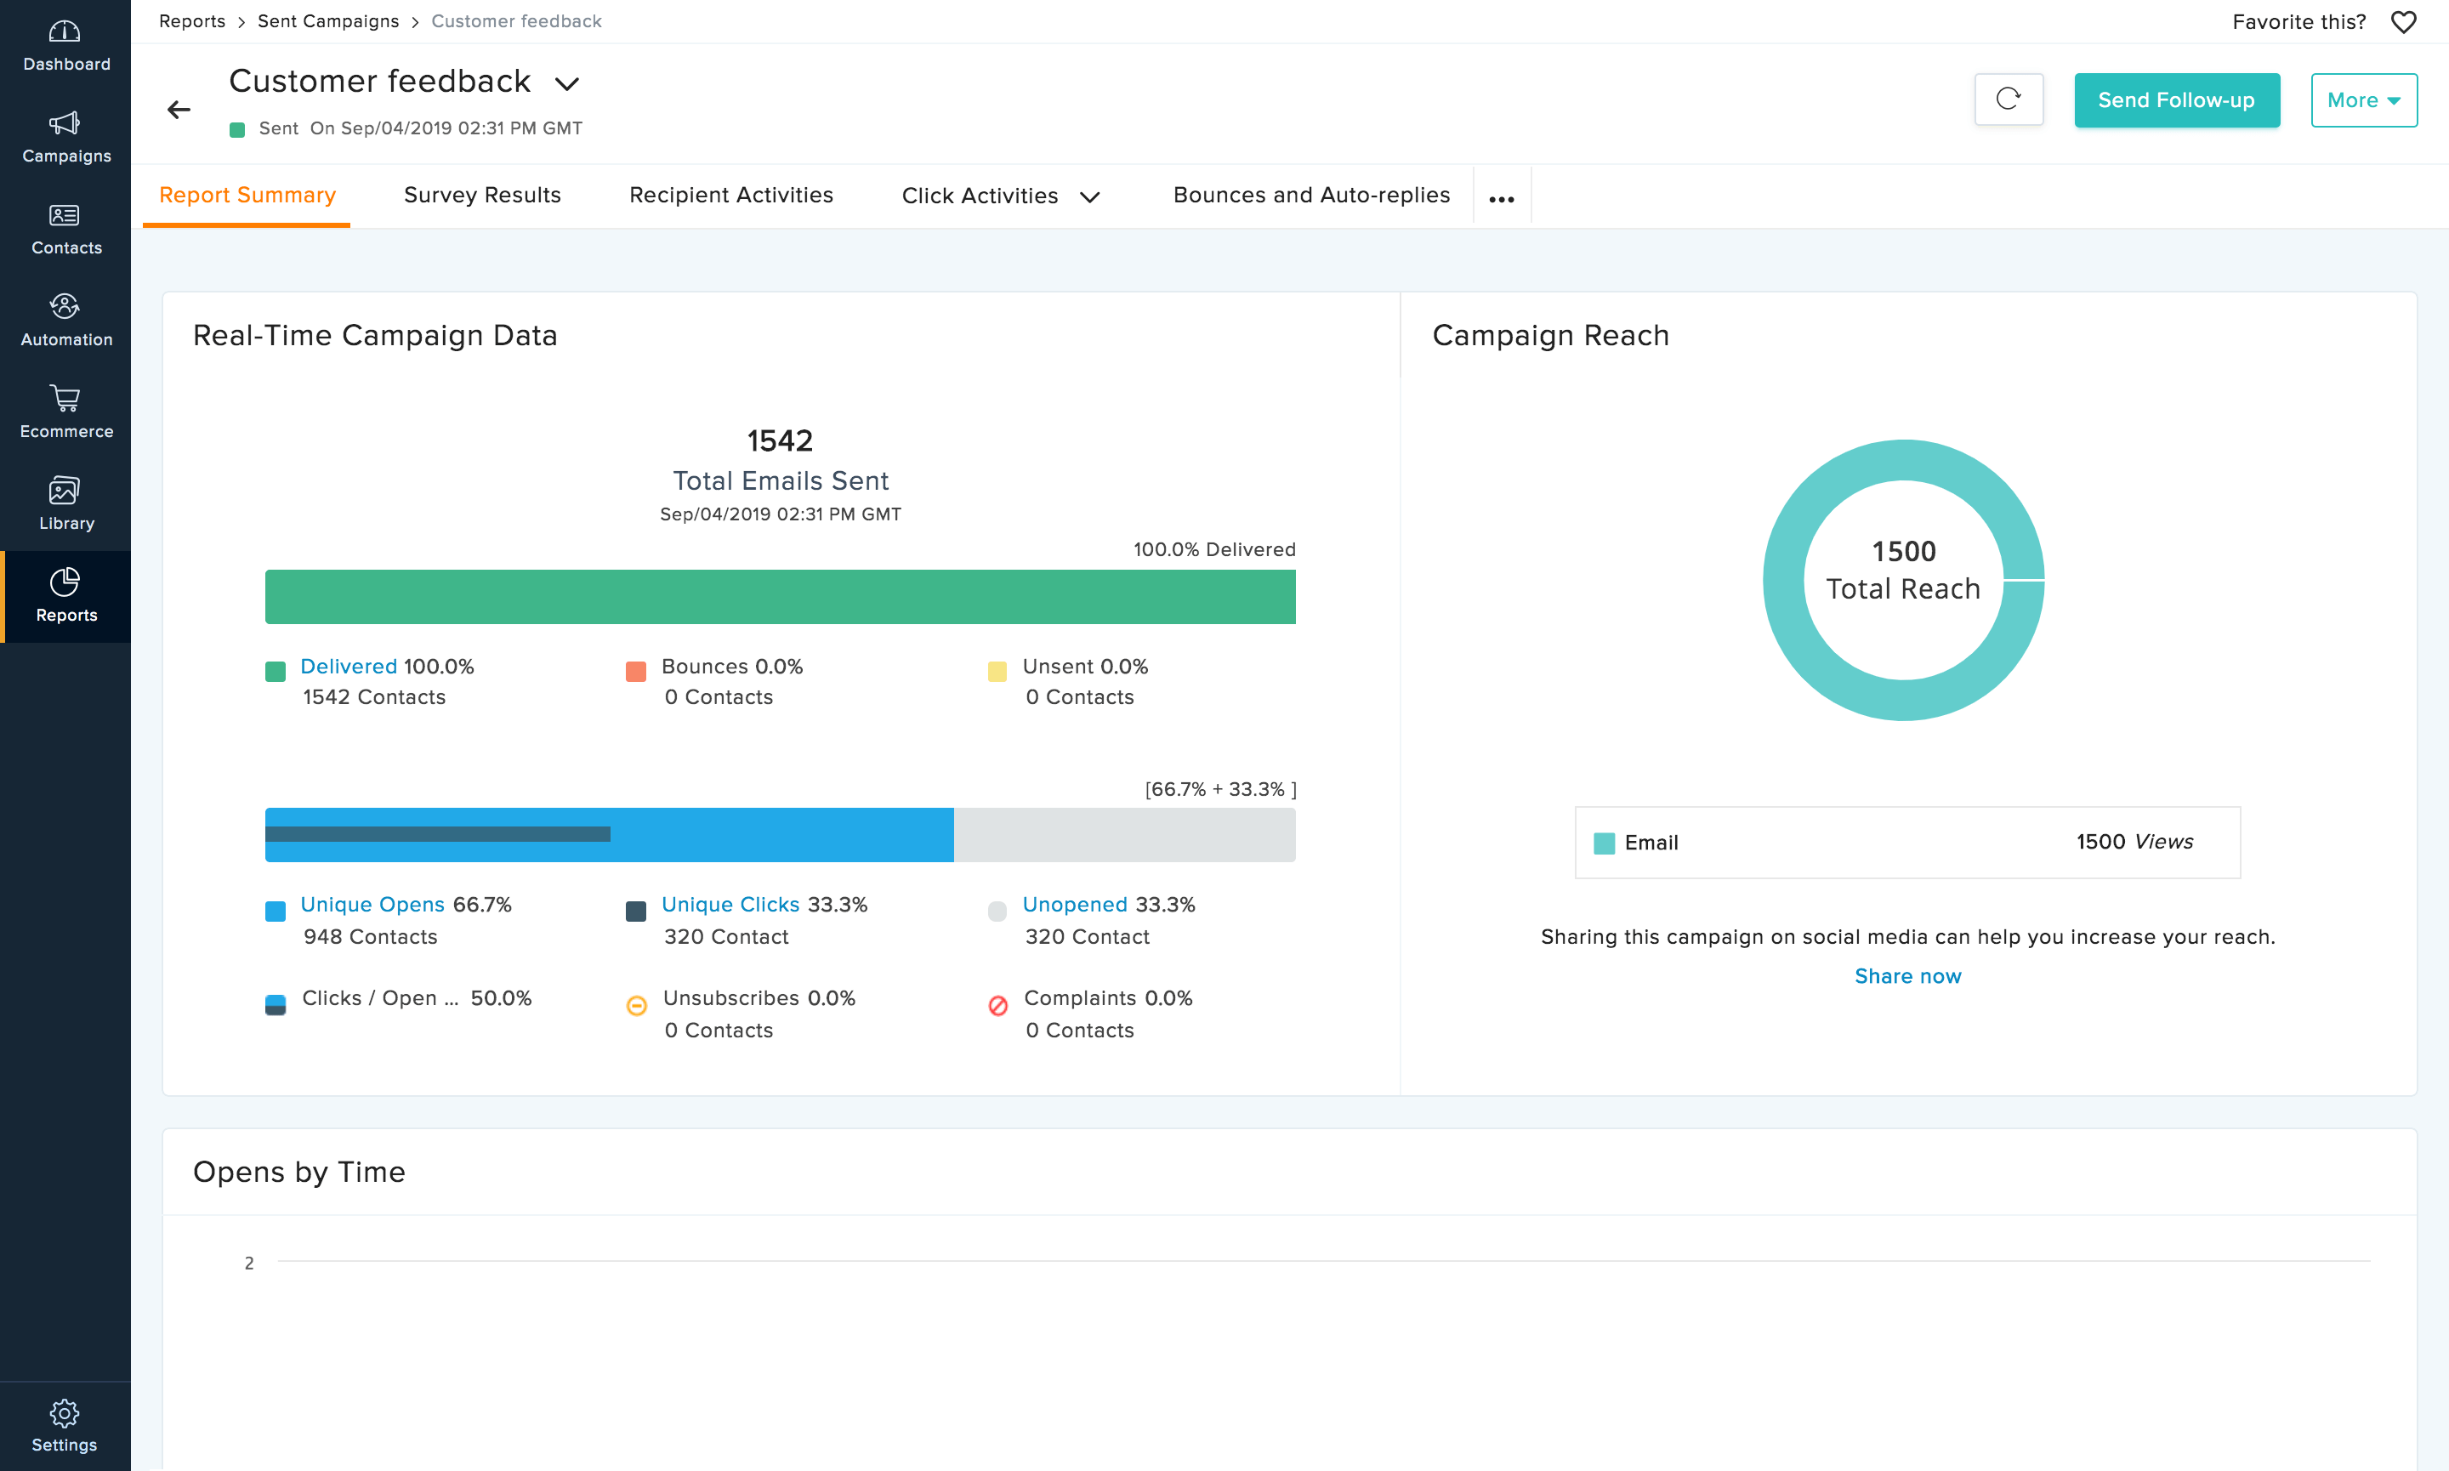Click the Share now link

[x=1906, y=975]
